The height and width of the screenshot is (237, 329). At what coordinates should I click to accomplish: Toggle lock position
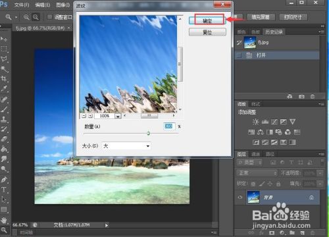(x=270, y=184)
